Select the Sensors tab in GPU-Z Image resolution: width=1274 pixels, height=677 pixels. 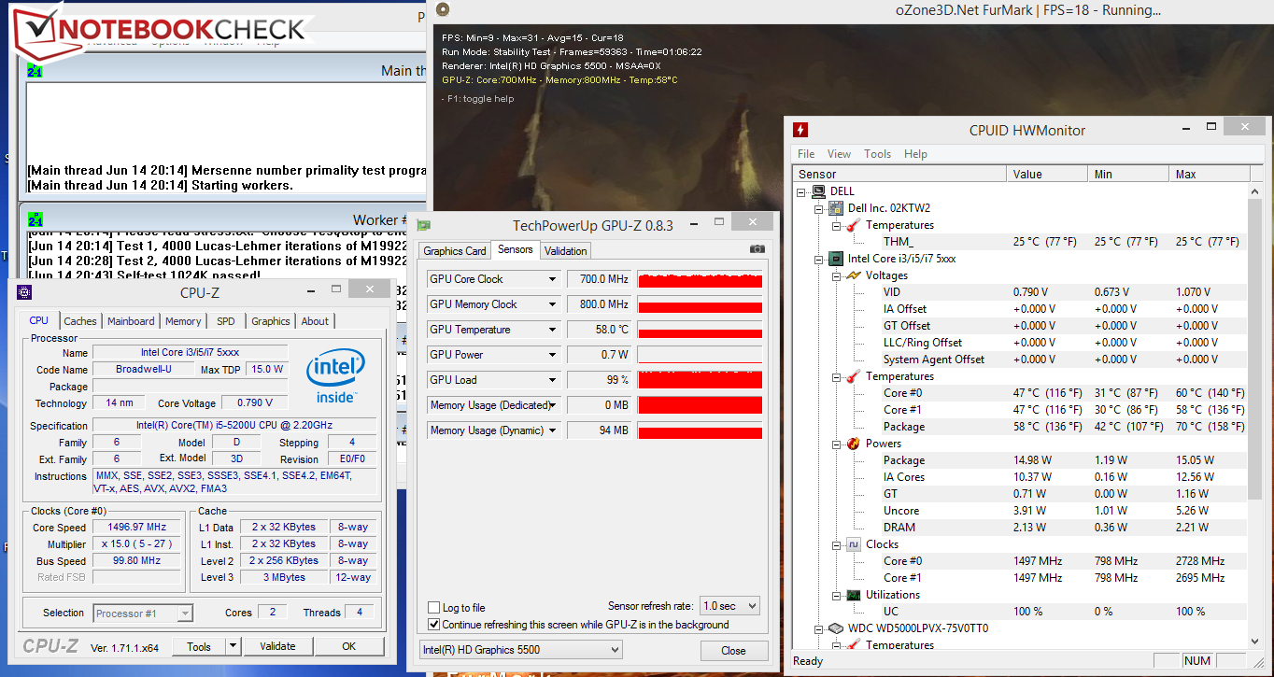tap(515, 249)
